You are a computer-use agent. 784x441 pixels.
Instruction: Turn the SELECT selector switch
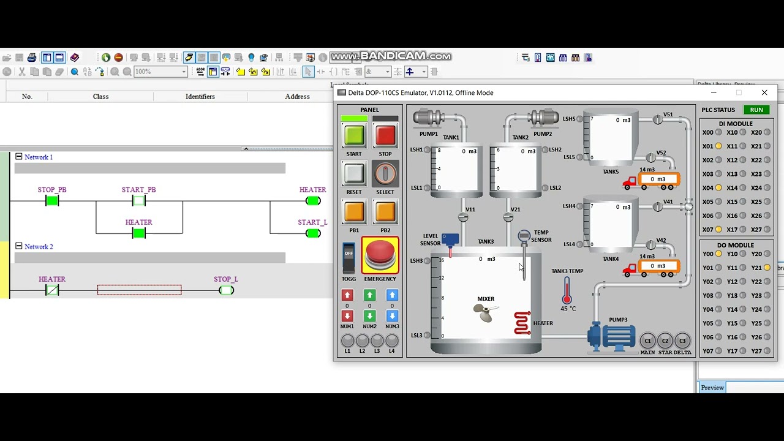(x=385, y=175)
